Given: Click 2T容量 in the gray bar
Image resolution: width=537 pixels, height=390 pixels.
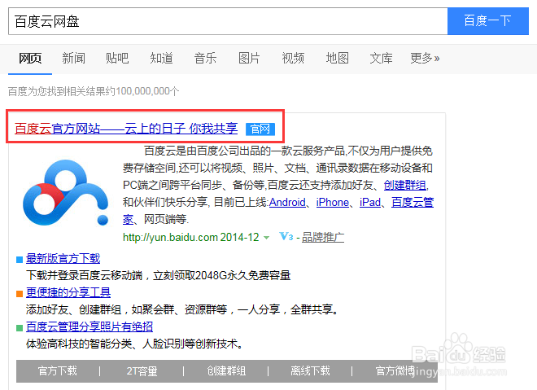Looking at the screenshot, I should click(x=142, y=370).
